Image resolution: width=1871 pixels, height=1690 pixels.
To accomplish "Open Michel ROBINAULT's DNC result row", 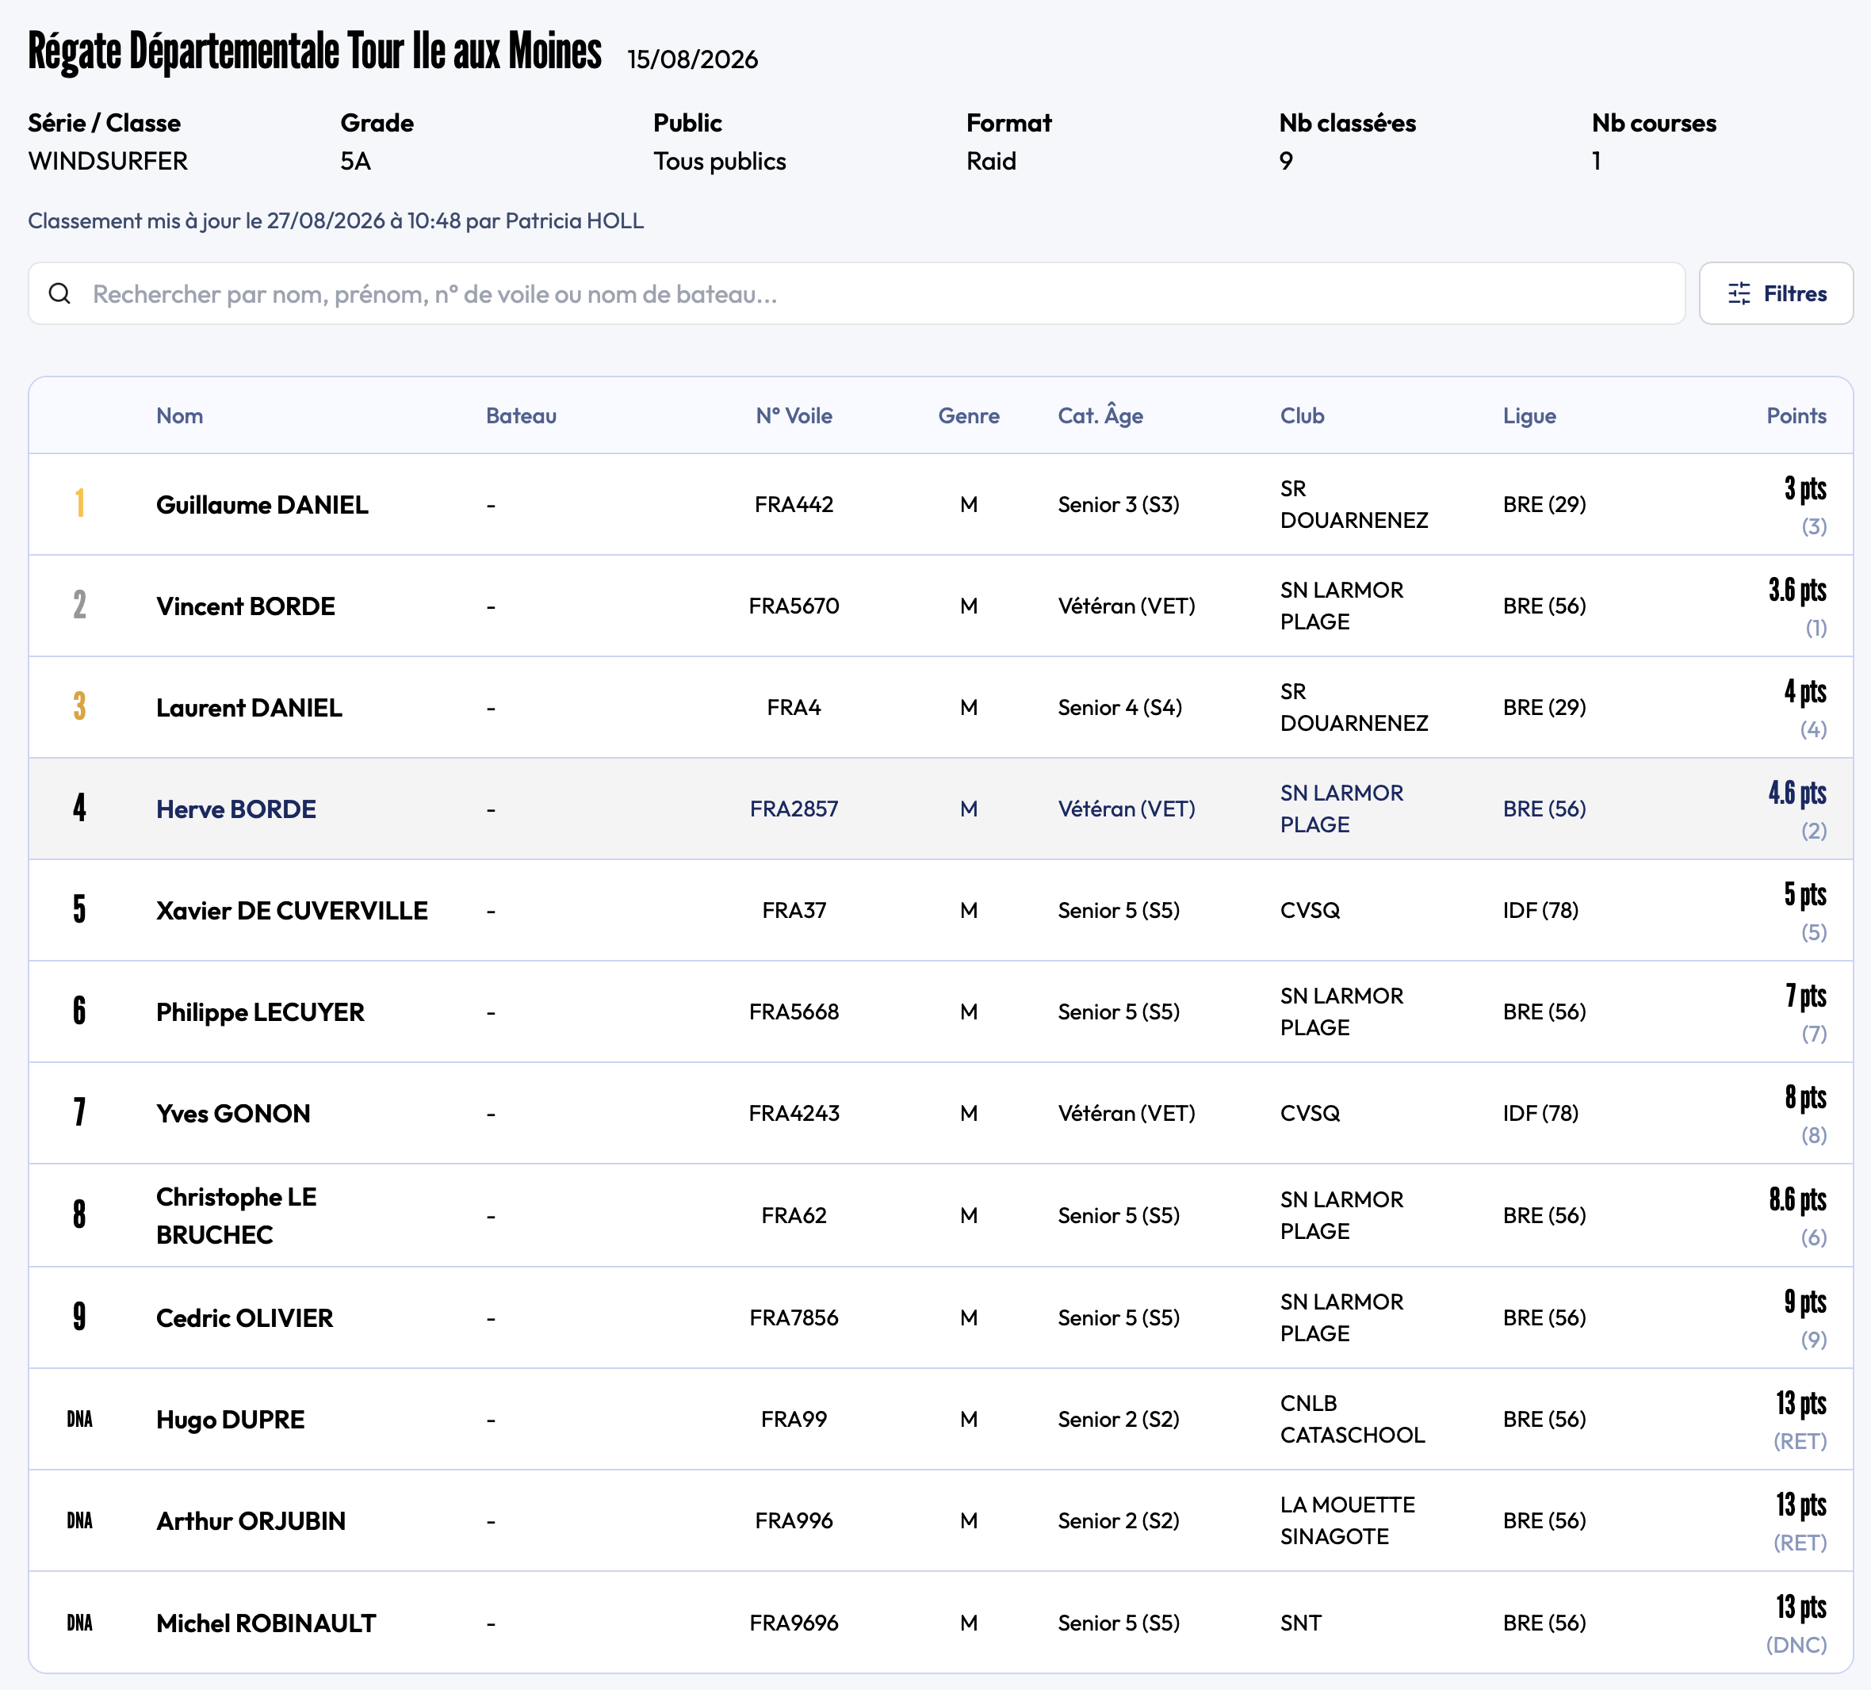I will tap(940, 1623).
